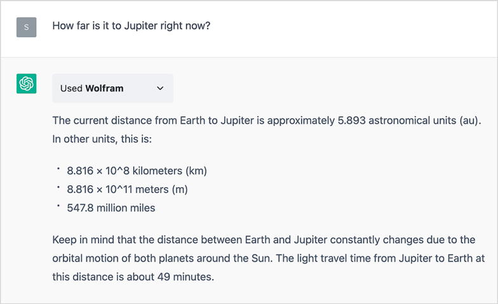Click the bullet dot before meters line
The width and height of the screenshot is (498, 304).
[x=58, y=187]
